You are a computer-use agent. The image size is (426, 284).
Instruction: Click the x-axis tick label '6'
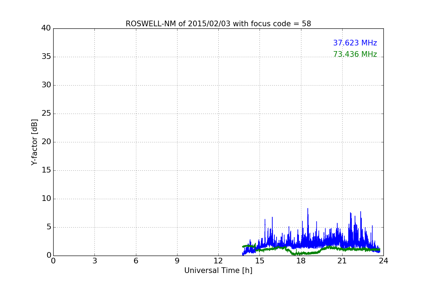pos(136,261)
